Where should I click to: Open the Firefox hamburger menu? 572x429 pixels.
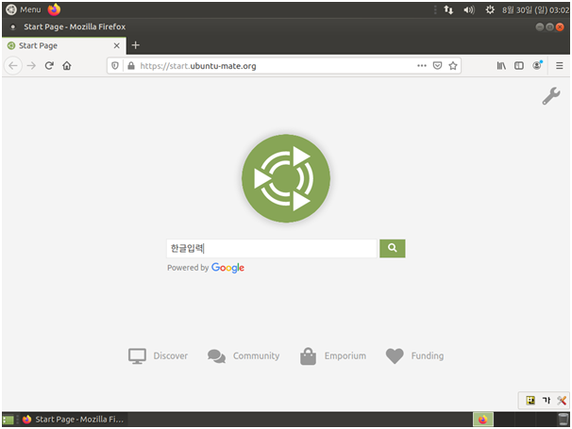point(559,66)
